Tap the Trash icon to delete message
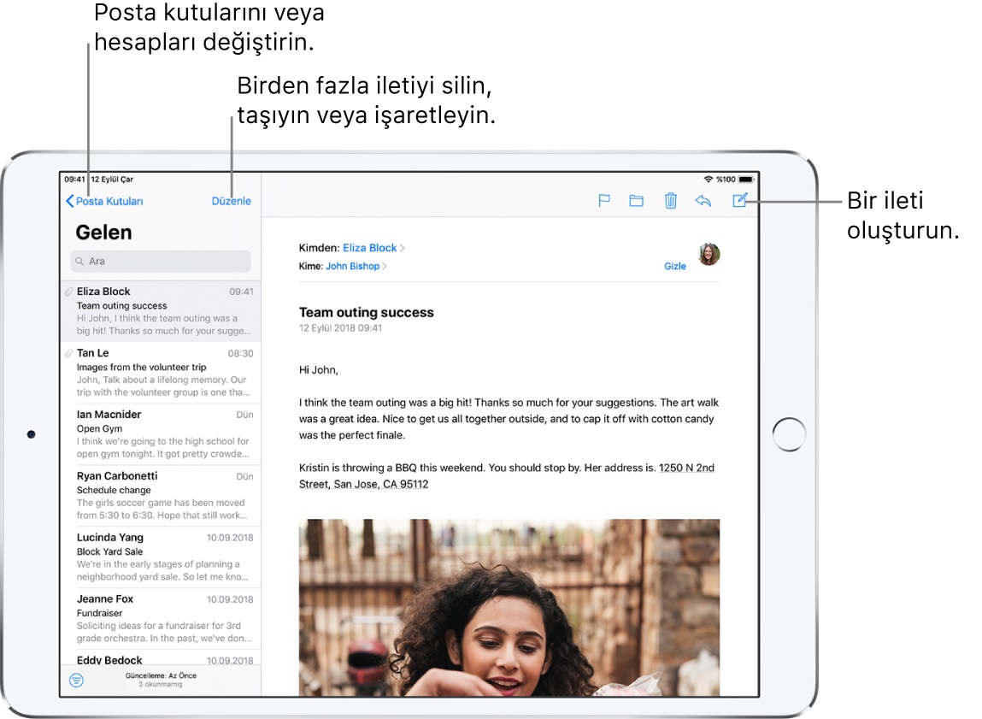Viewport: 982px width, 719px height. 671,201
